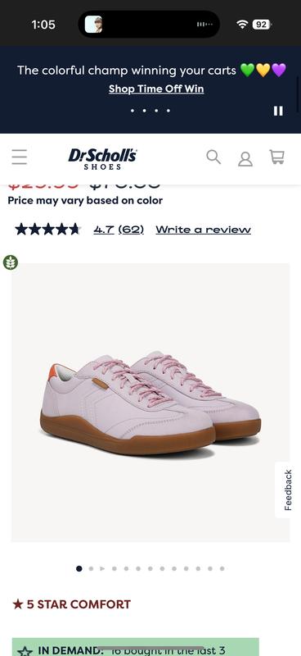Open the Write a review link
Screen dimensions: 301x656
click(204, 230)
